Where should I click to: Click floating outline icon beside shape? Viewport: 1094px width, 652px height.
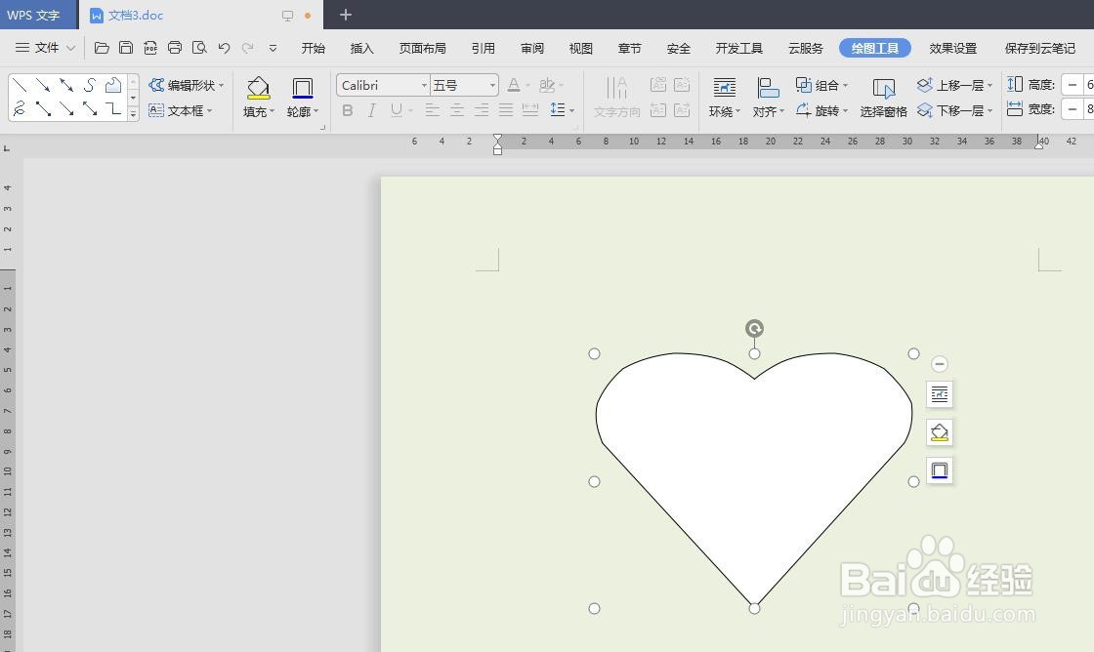pyautogui.click(x=939, y=470)
